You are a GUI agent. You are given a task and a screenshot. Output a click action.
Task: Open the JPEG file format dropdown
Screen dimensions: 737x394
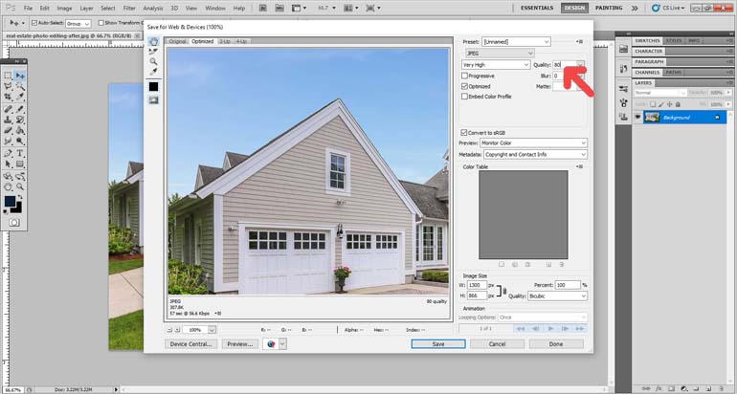(x=500, y=53)
